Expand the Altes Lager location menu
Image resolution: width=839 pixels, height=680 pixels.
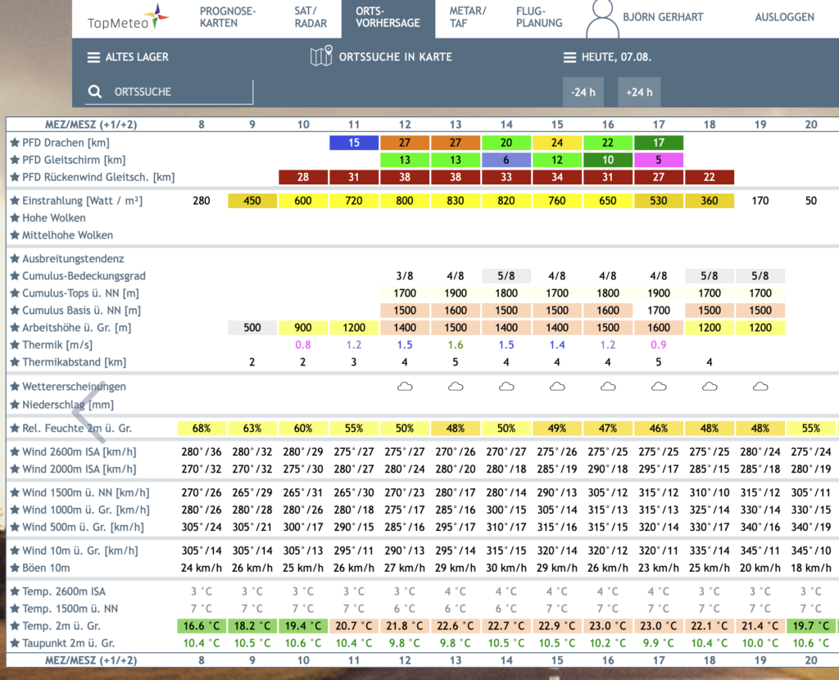[x=128, y=57]
